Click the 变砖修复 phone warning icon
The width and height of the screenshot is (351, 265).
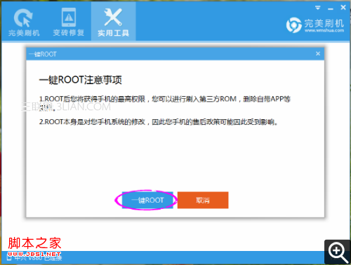coord(69,17)
